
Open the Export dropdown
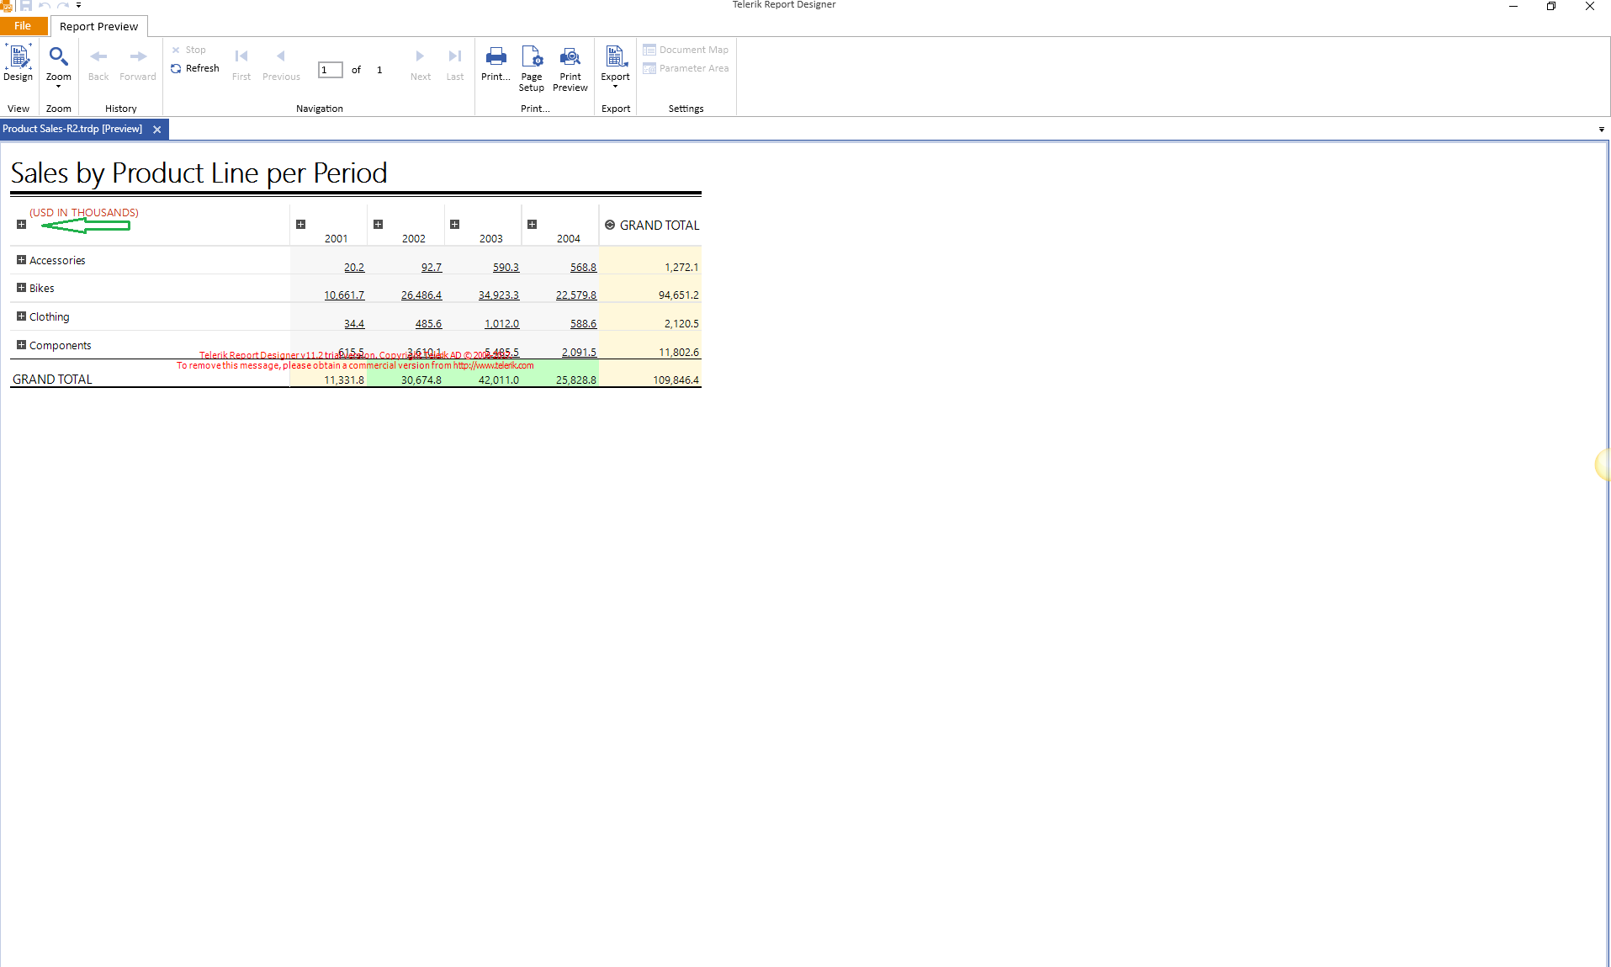click(616, 67)
